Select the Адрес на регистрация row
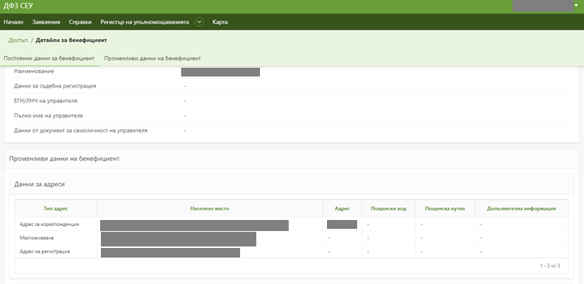Image resolution: width=584 pixels, height=284 pixels. pos(292,251)
